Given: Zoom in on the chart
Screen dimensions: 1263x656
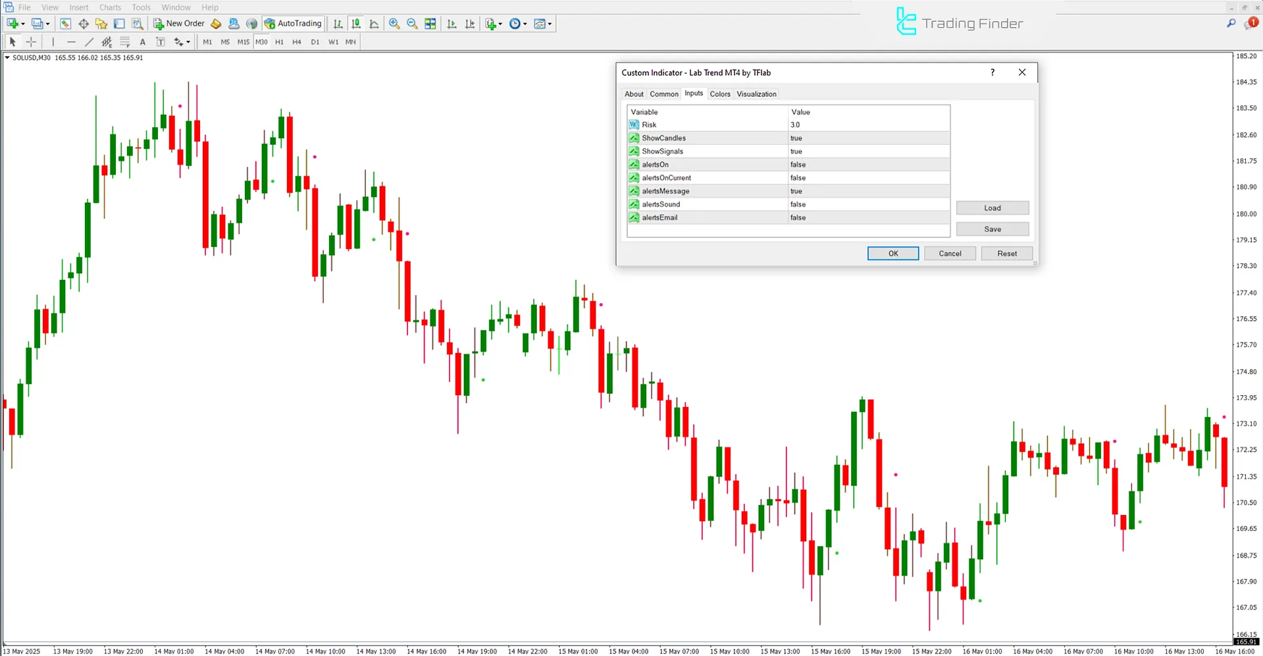Looking at the screenshot, I should [394, 24].
